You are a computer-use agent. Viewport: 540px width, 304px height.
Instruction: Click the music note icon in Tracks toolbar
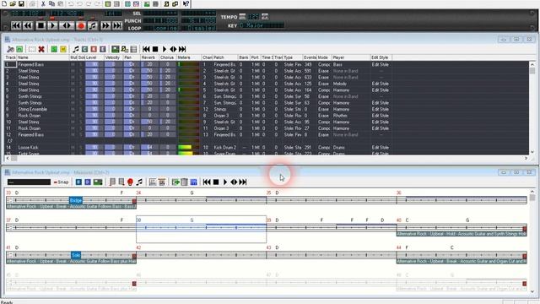coord(76,49)
